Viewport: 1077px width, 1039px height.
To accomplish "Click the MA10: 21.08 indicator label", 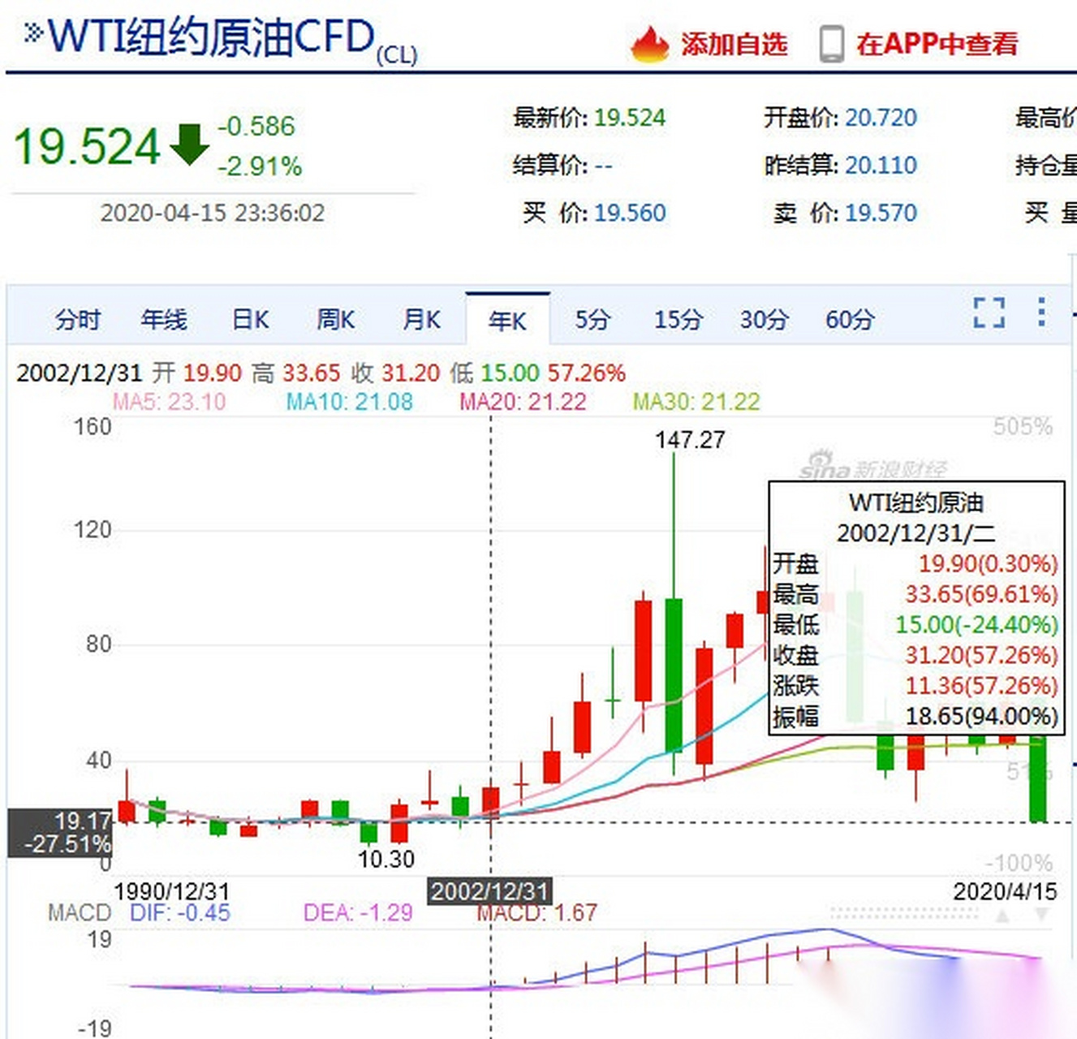I will click(x=349, y=402).
